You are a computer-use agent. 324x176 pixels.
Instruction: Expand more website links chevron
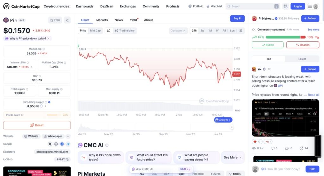point(68,136)
